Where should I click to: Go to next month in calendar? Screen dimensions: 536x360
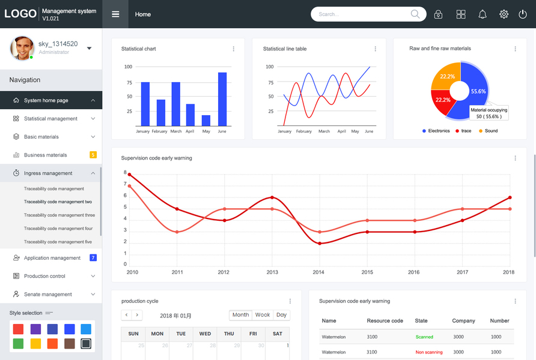point(137,315)
